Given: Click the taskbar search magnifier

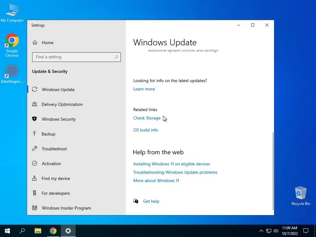Looking at the screenshot, I should pyautogui.click(x=22, y=231).
